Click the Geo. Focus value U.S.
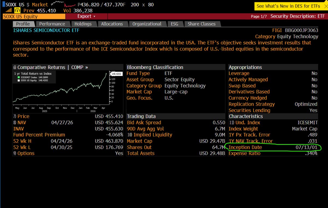Viewport: 328px width, 208px height. pos(169,98)
